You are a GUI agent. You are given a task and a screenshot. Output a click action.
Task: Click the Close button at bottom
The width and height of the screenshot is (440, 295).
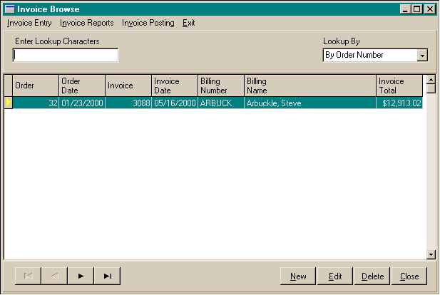(409, 276)
